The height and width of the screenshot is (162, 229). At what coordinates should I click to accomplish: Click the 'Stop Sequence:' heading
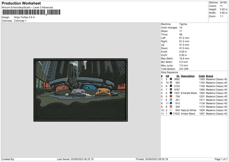click(170, 72)
